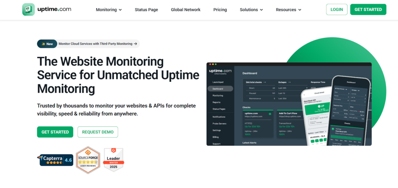Open the Capterra 4.6 rating badge
Image resolution: width=398 pixels, height=188 pixels.
point(55,160)
